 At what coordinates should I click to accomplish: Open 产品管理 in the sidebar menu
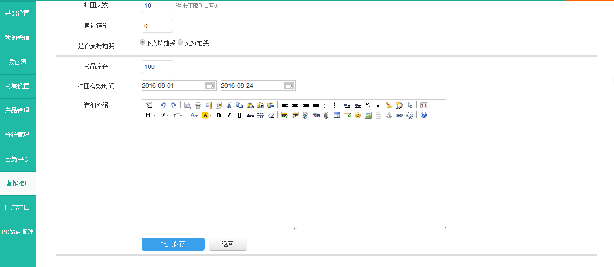[x=17, y=111]
